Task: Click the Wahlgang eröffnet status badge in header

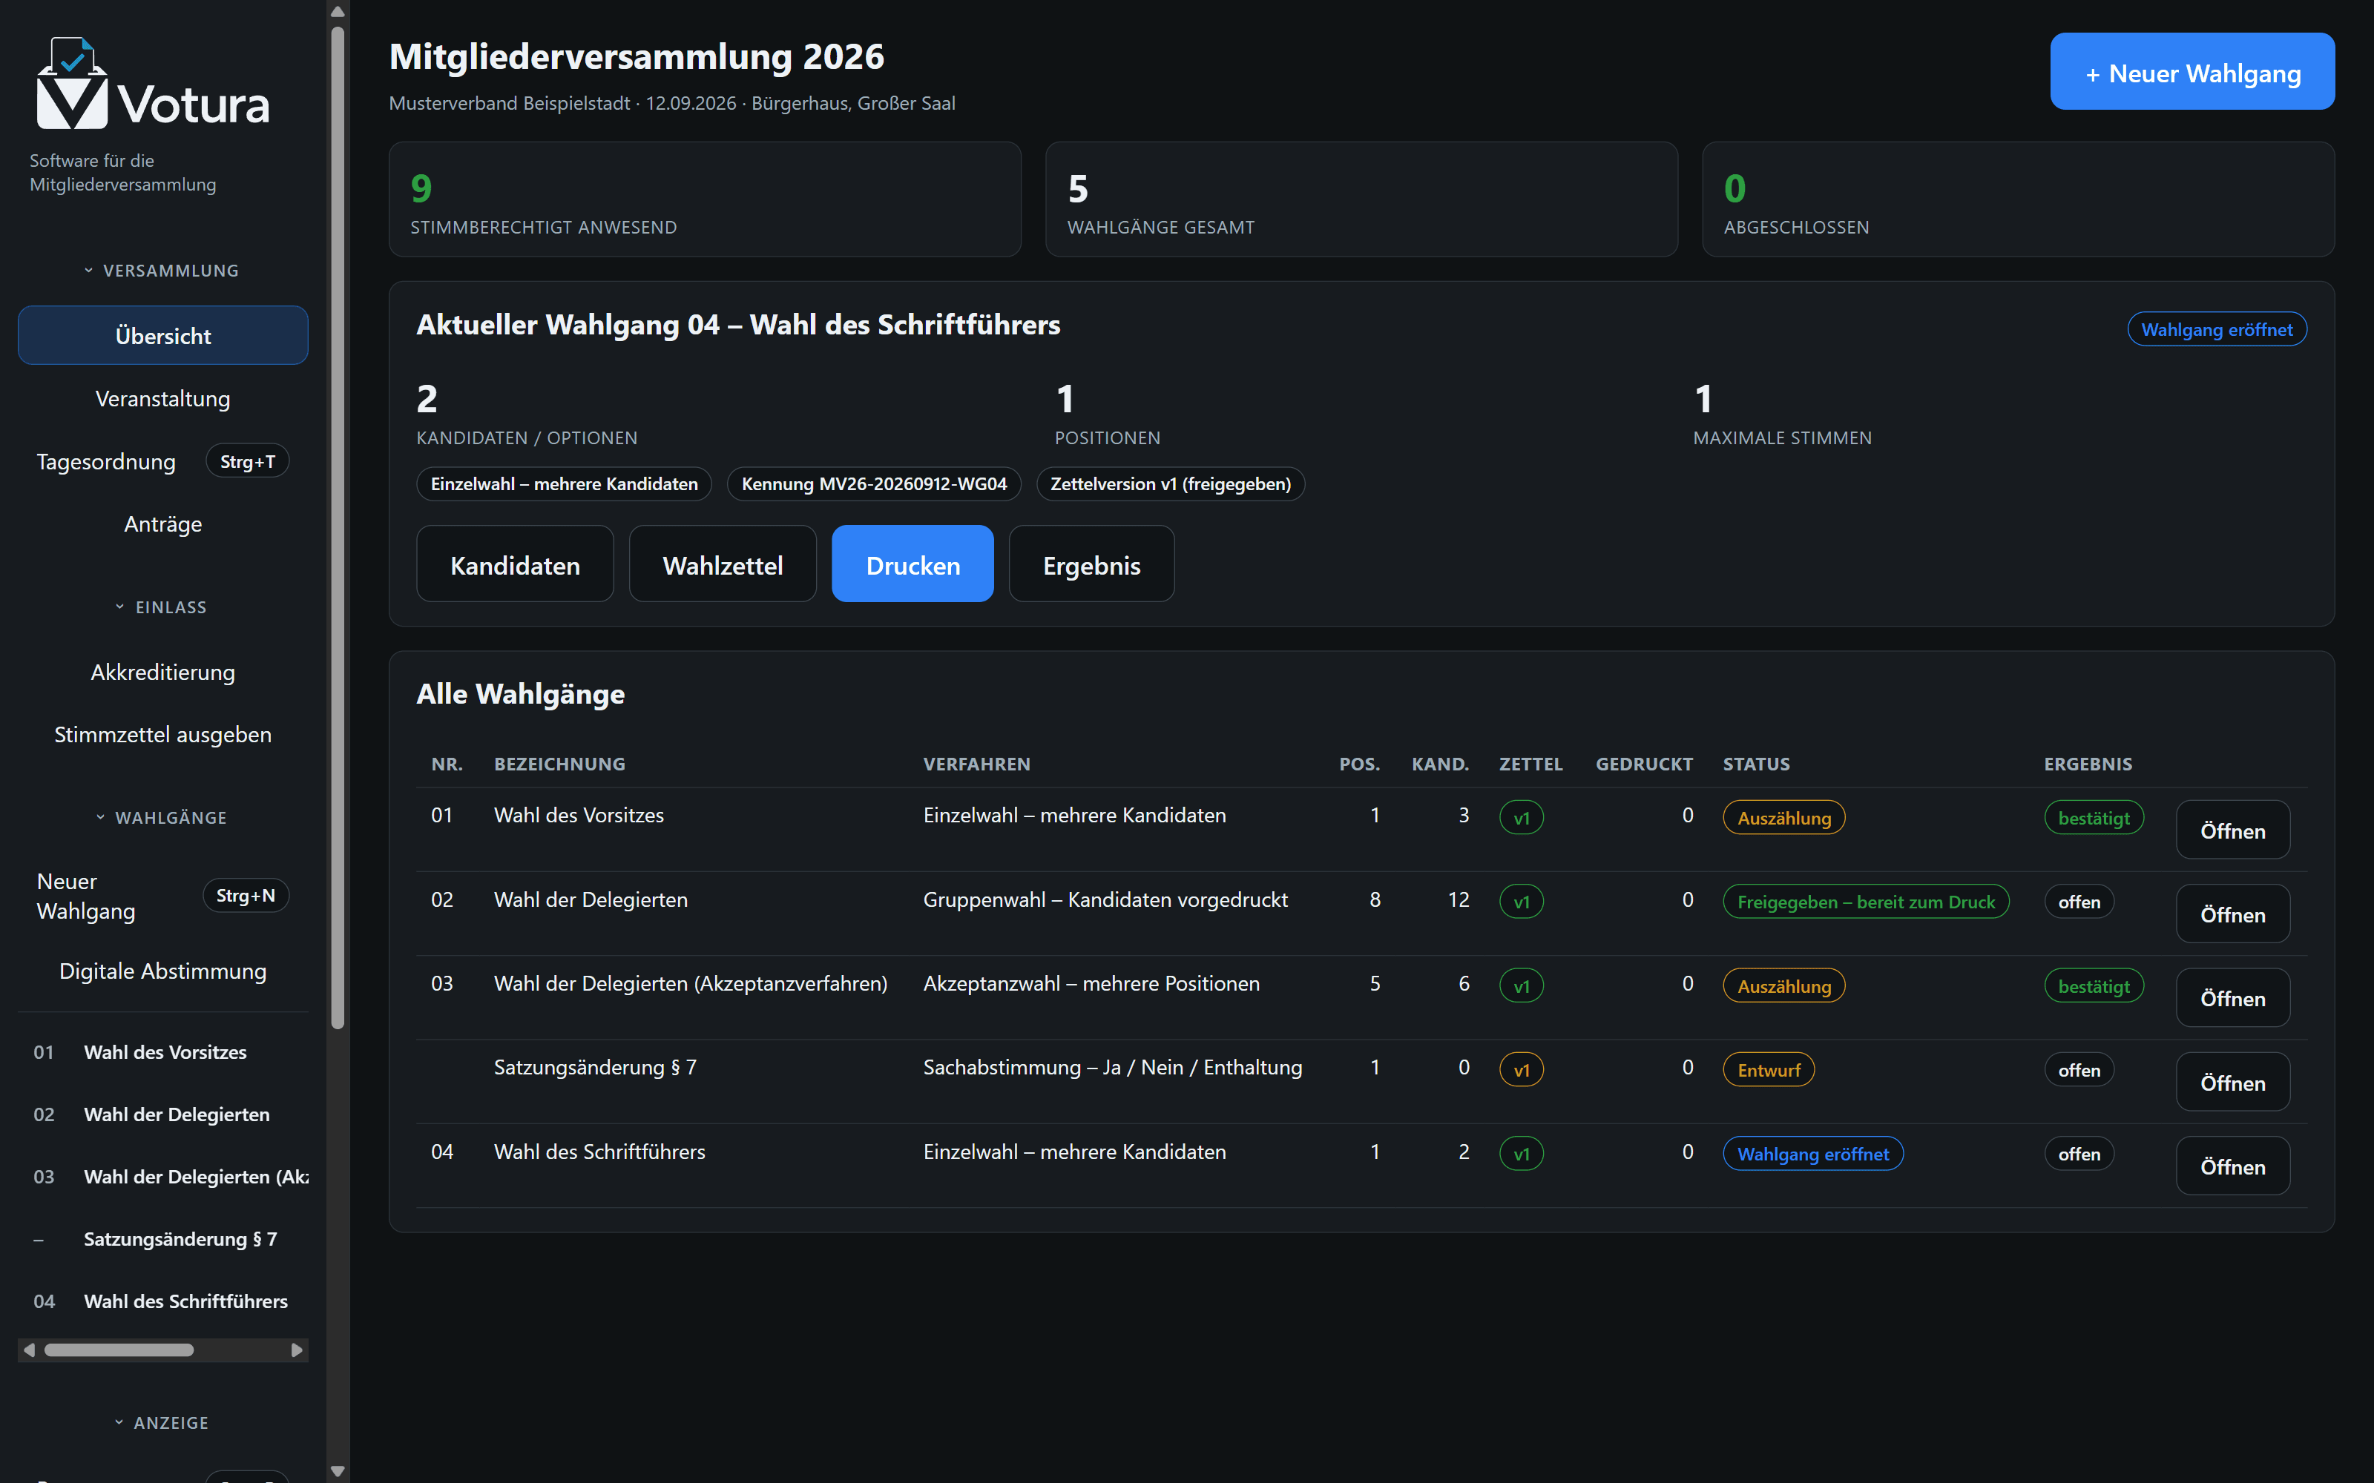Action: [x=2216, y=329]
